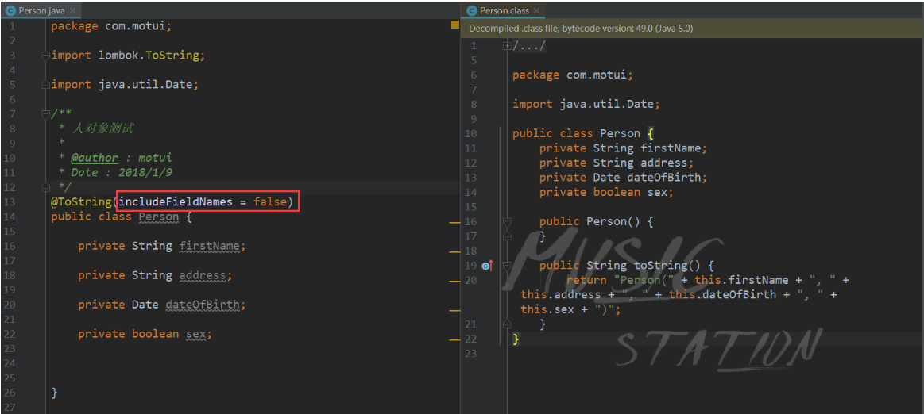Click the Person() constructor name in Person.class
Screen dimensions: 924x414
[x=606, y=222]
